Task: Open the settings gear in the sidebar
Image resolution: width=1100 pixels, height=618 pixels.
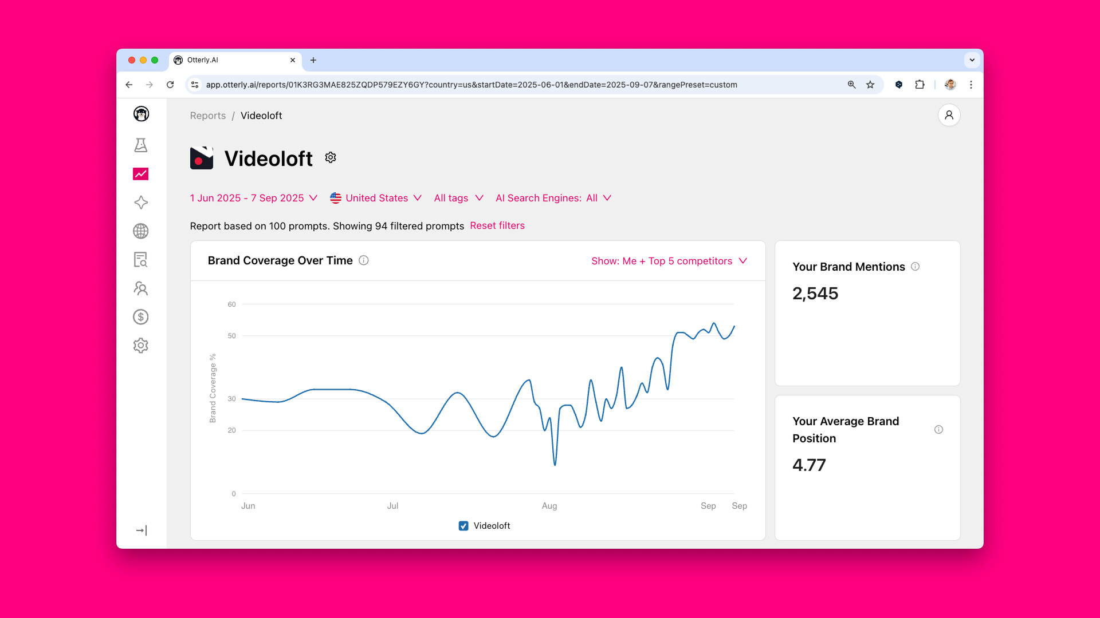Action: (141, 345)
